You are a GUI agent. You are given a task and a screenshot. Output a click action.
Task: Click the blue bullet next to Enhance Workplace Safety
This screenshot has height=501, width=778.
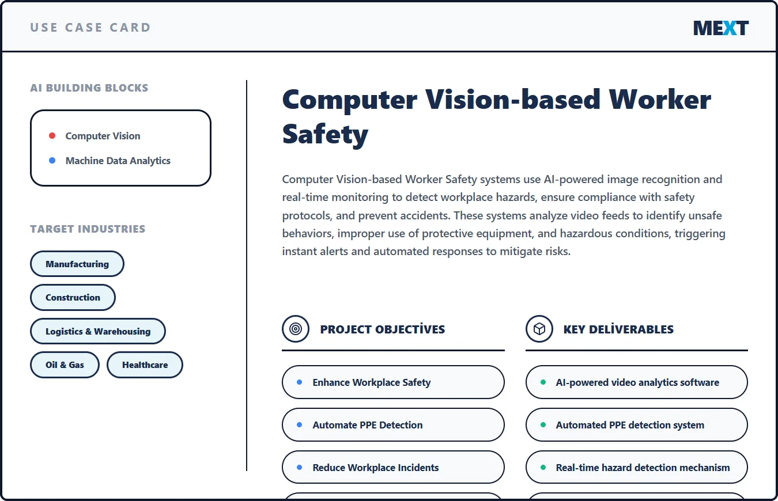point(299,382)
